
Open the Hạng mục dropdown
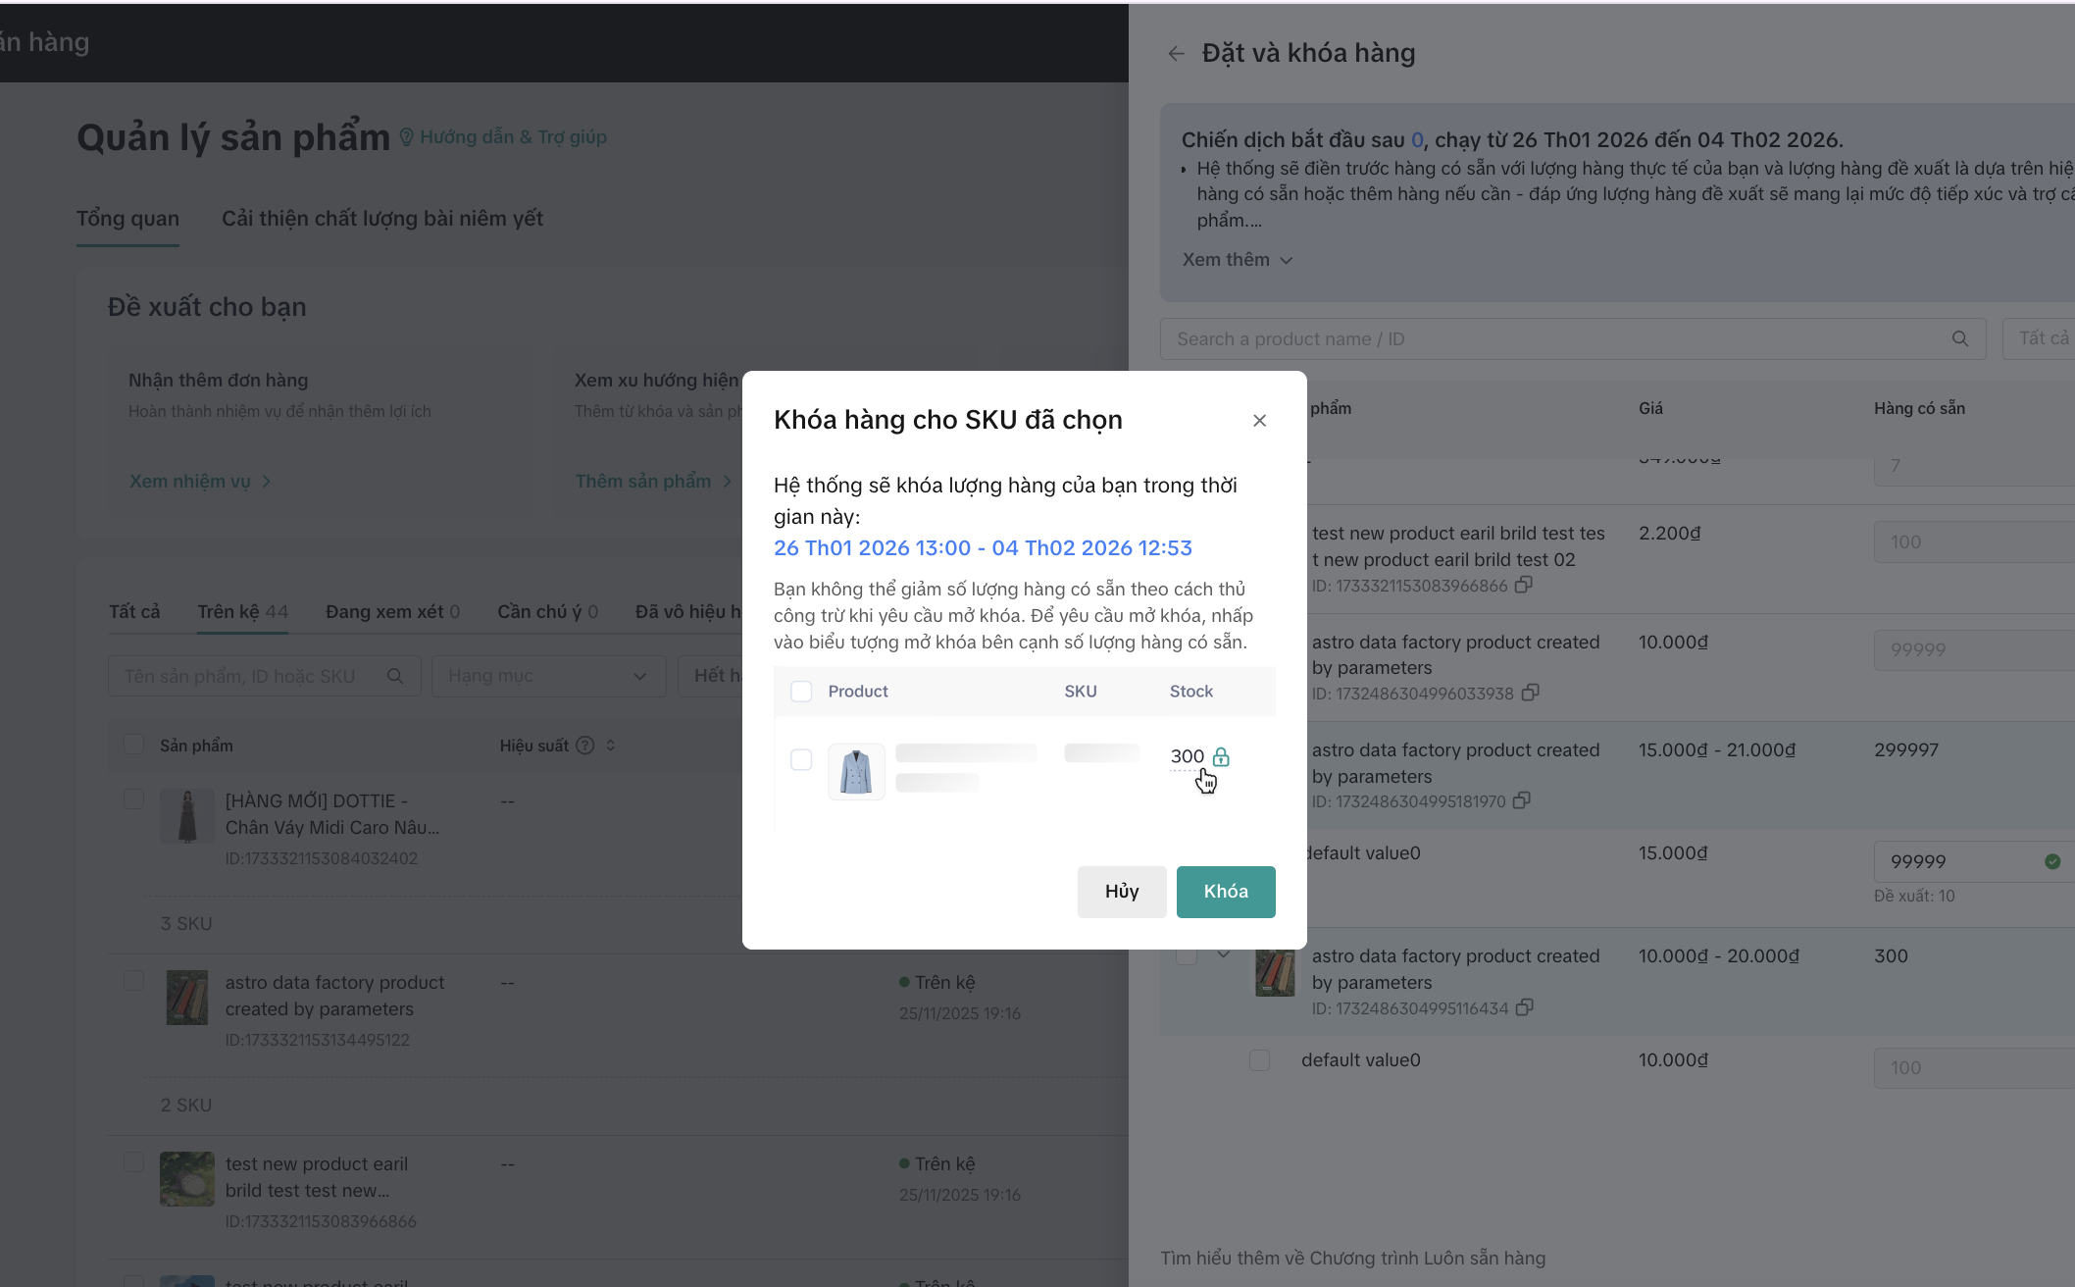click(547, 676)
